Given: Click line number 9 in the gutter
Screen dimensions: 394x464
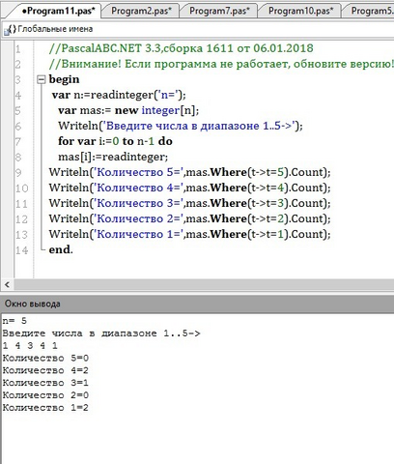Looking at the screenshot, I should (x=18, y=172).
